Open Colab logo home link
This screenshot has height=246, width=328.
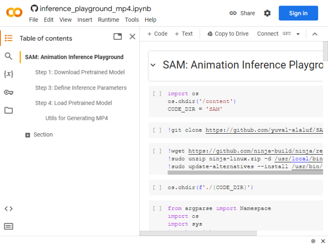[x=14, y=12]
